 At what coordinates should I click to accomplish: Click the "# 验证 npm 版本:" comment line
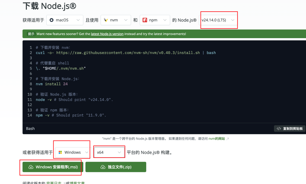pos(52,110)
